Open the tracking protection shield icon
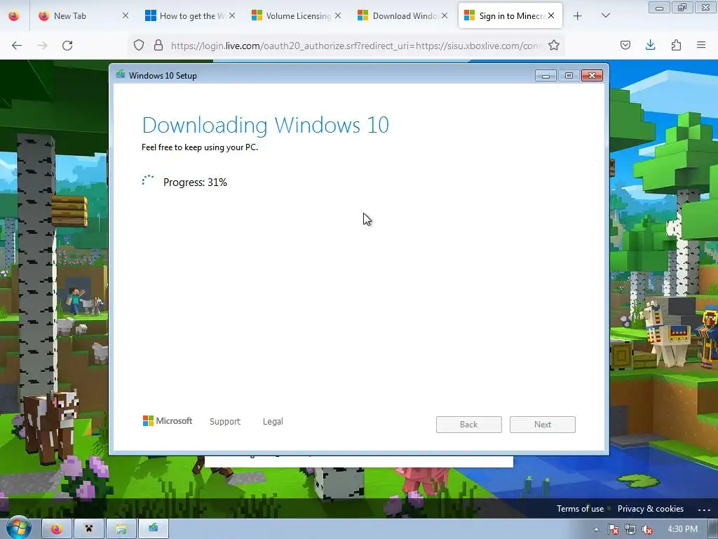The width and height of the screenshot is (718, 539). point(139,45)
